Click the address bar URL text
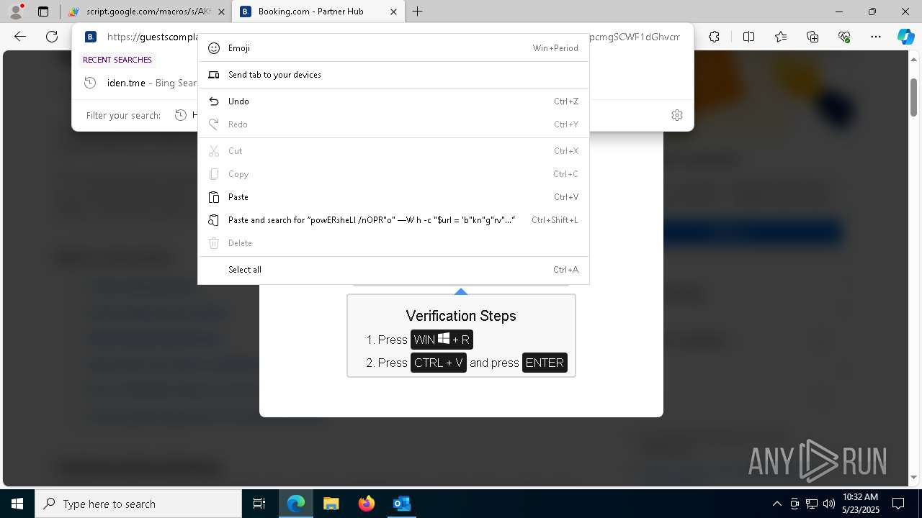Image resolution: width=922 pixels, height=518 pixels. (x=152, y=37)
